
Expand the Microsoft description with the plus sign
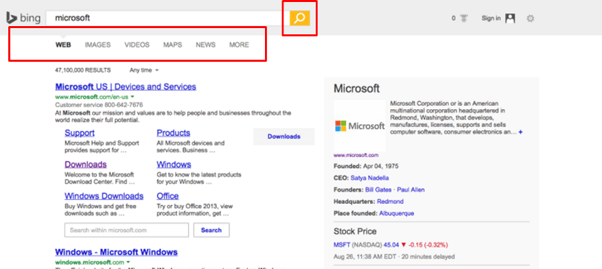point(520,132)
